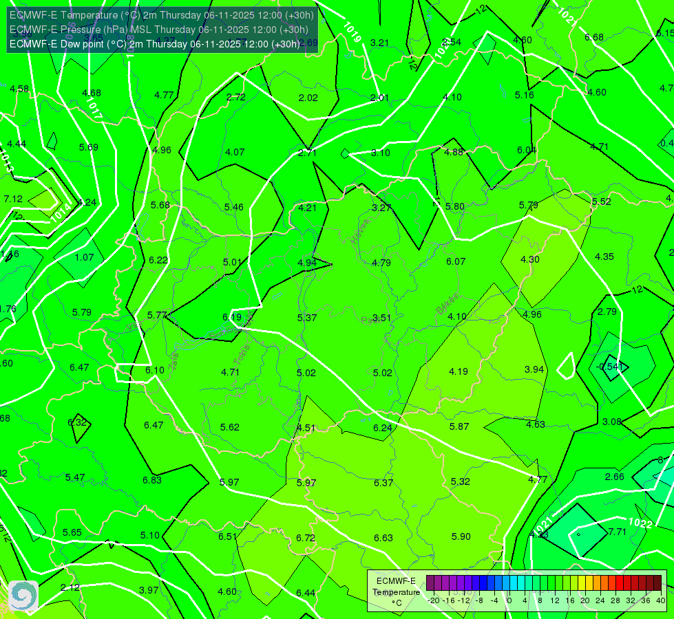Image resolution: width=674 pixels, height=619 pixels.
Task: Click the 4.30 value on the map
Action: (x=530, y=259)
